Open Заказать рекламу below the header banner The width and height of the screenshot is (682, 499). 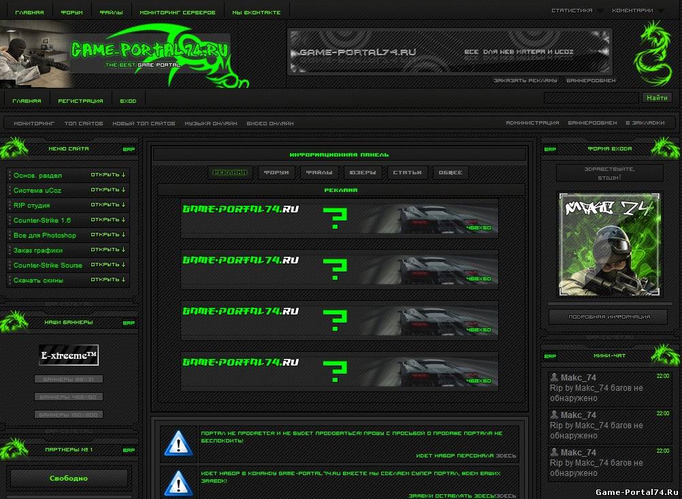tap(525, 80)
